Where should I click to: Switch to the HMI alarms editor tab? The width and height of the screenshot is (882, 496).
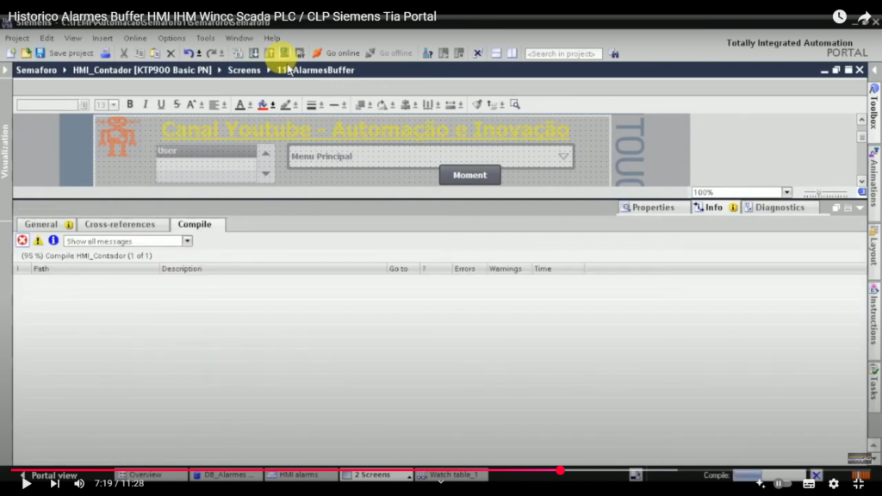click(301, 475)
